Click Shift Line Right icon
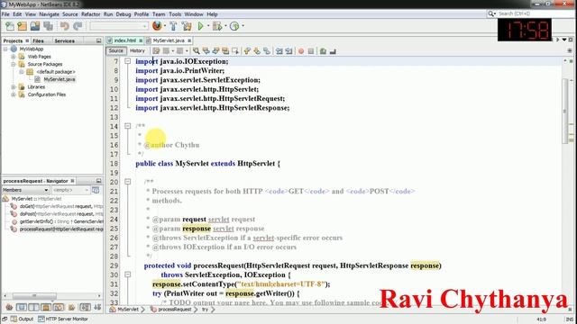Viewport: 577px width, 324px height. [x=288, y=51]
